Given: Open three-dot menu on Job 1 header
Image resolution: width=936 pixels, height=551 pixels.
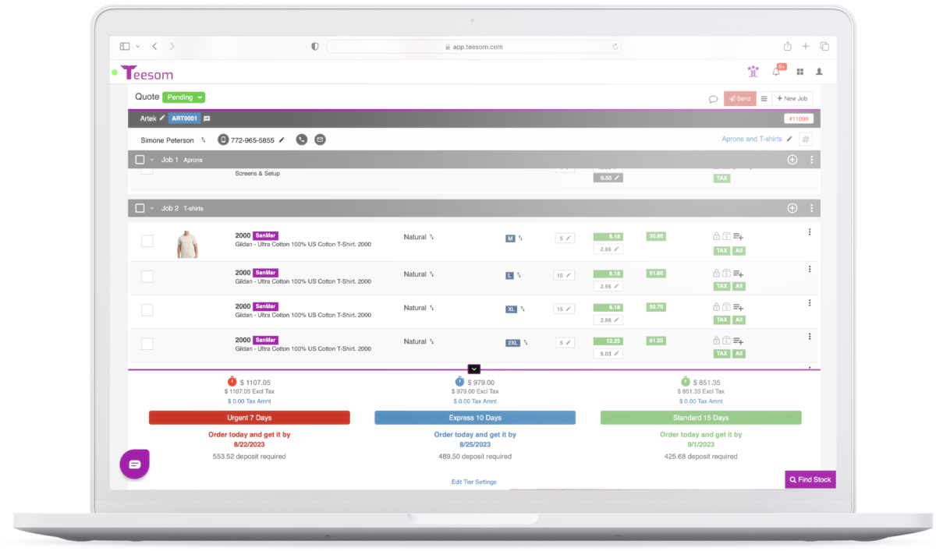Looking at the screenshot, I should tap(811, 160).
